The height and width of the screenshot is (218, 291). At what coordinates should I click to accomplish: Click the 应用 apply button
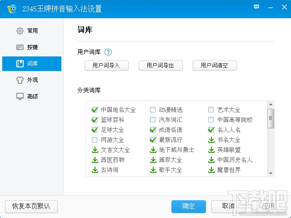tap(269, 206)
